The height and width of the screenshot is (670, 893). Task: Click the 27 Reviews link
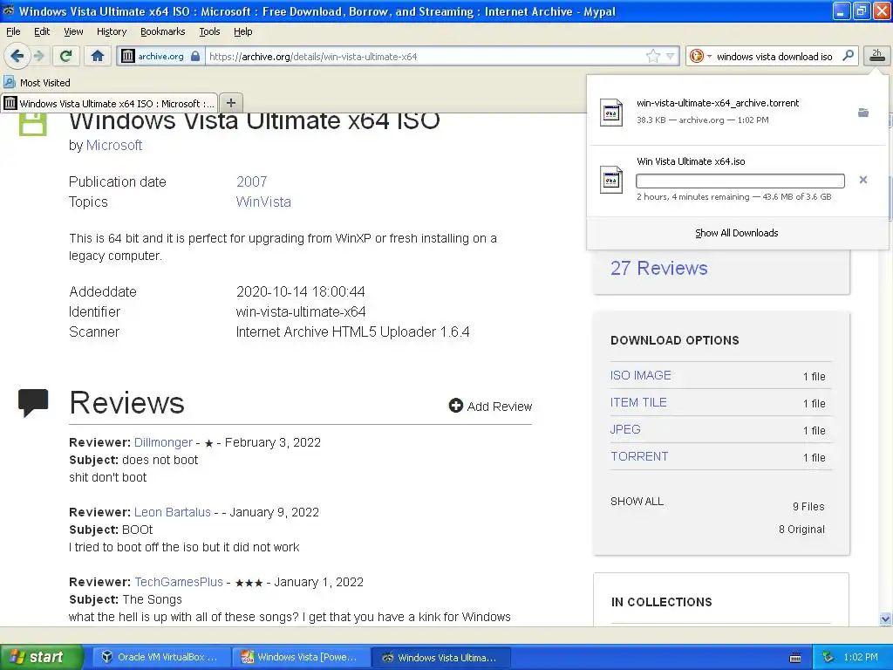click(659, 268)
